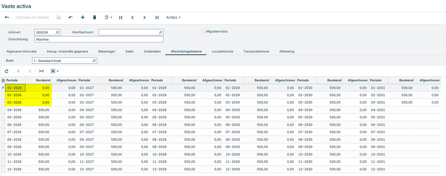Viewport: 446px width, 176px height.
Task: Switch to the Saldo tab
Action: click(129, 52)
